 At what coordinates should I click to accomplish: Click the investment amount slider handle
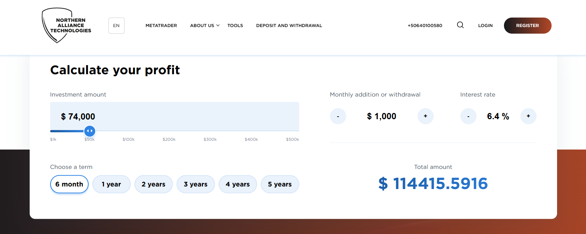coord(90,131)
